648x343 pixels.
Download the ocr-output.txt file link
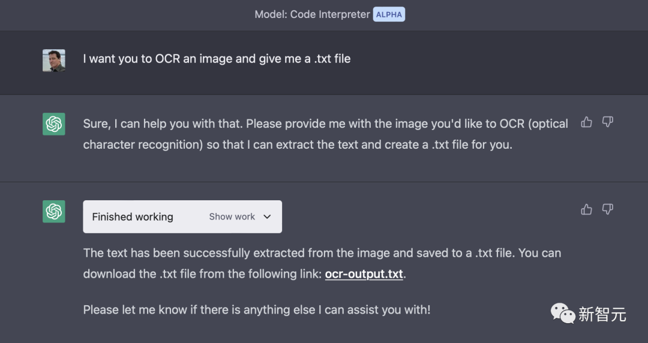click(x=364, y=274)
